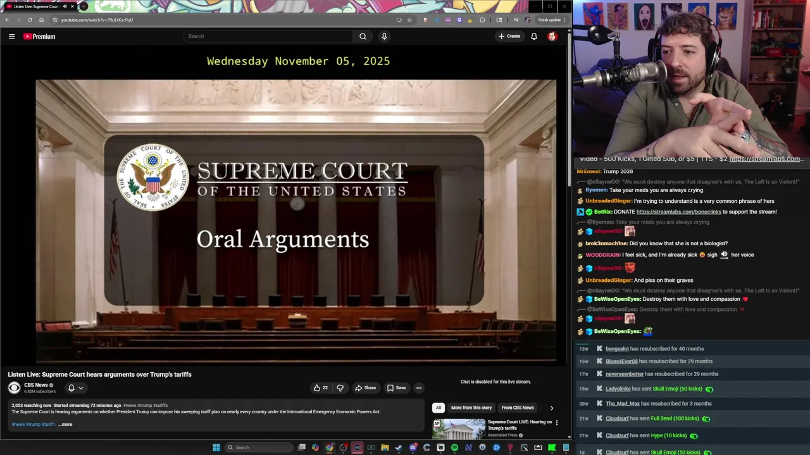The image size is (810, 455).
Task: Select More from this story chip
Action: [x=471, y=408]
